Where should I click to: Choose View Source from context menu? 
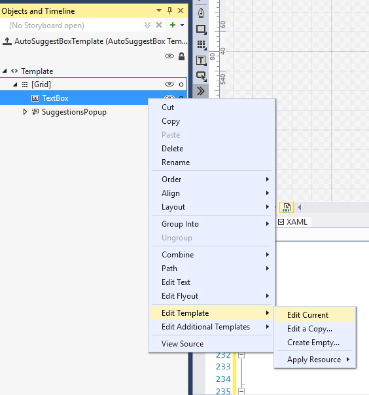212,344
